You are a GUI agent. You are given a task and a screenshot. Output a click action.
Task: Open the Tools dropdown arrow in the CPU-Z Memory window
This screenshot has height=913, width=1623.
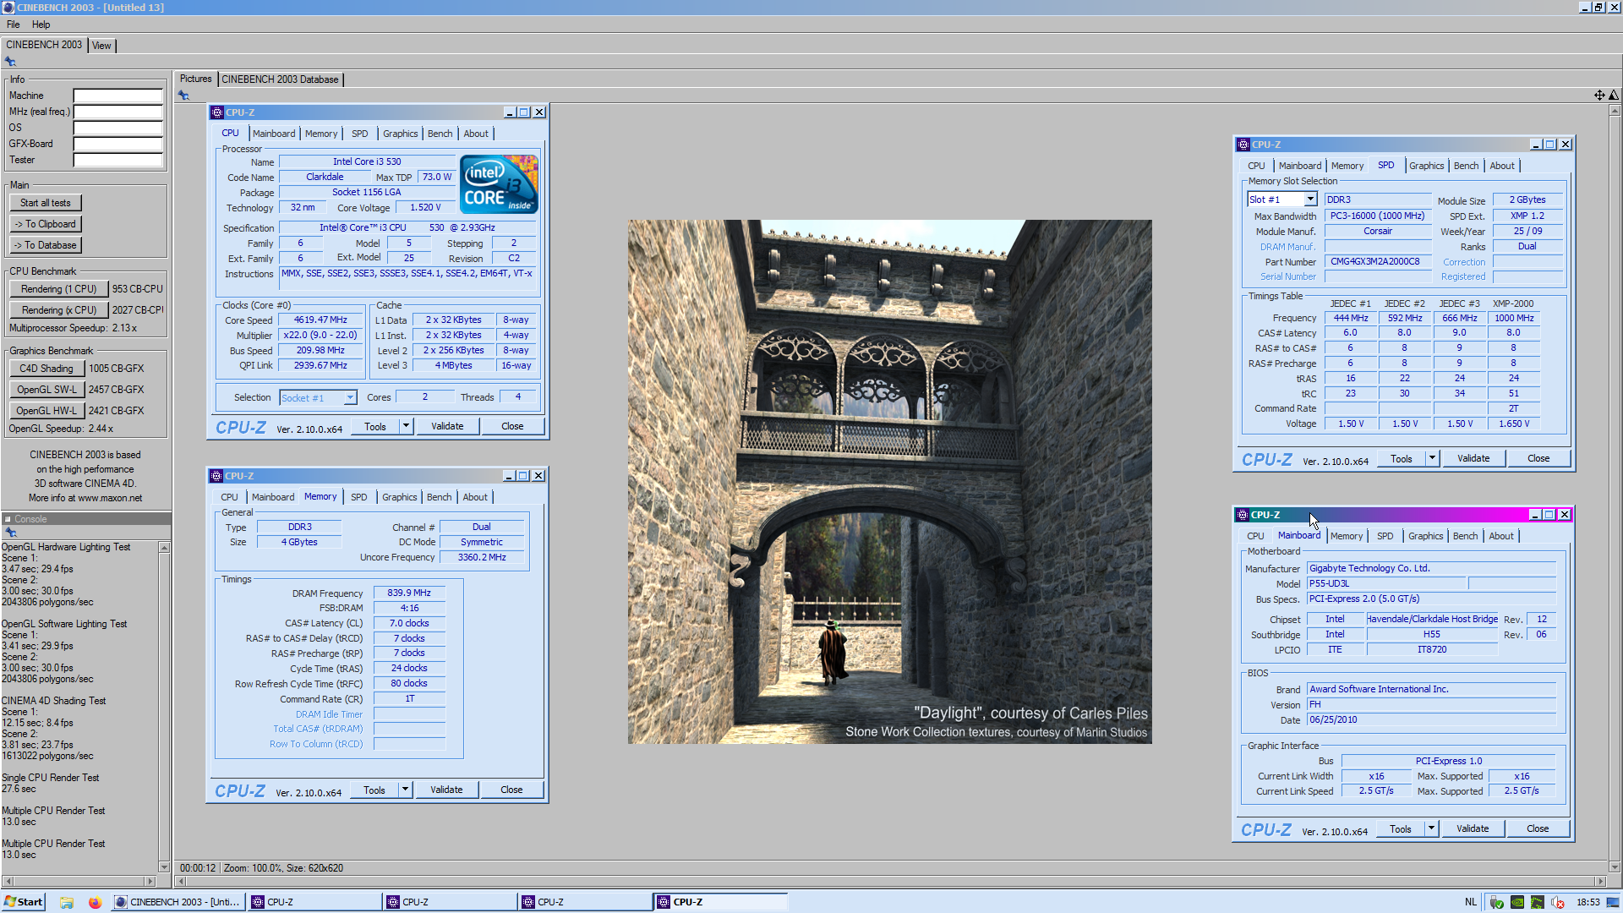pyautogui.click(x=405, y=790)
